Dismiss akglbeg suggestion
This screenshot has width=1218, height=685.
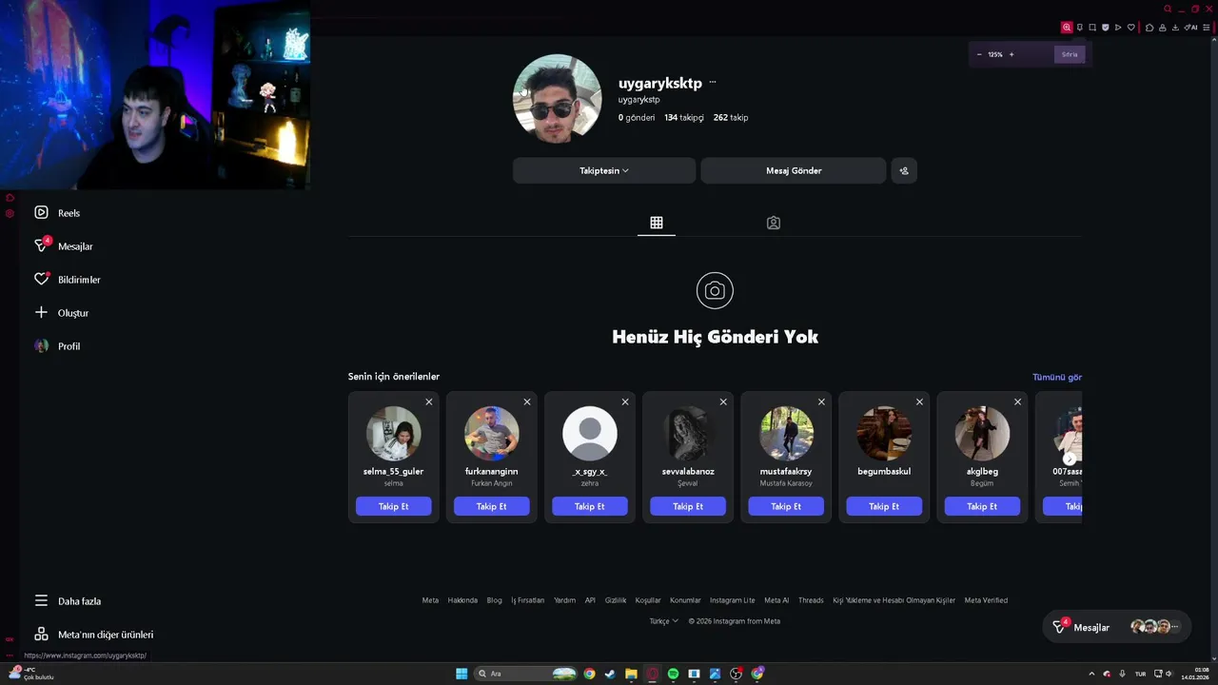click(x=1017, y=401)
